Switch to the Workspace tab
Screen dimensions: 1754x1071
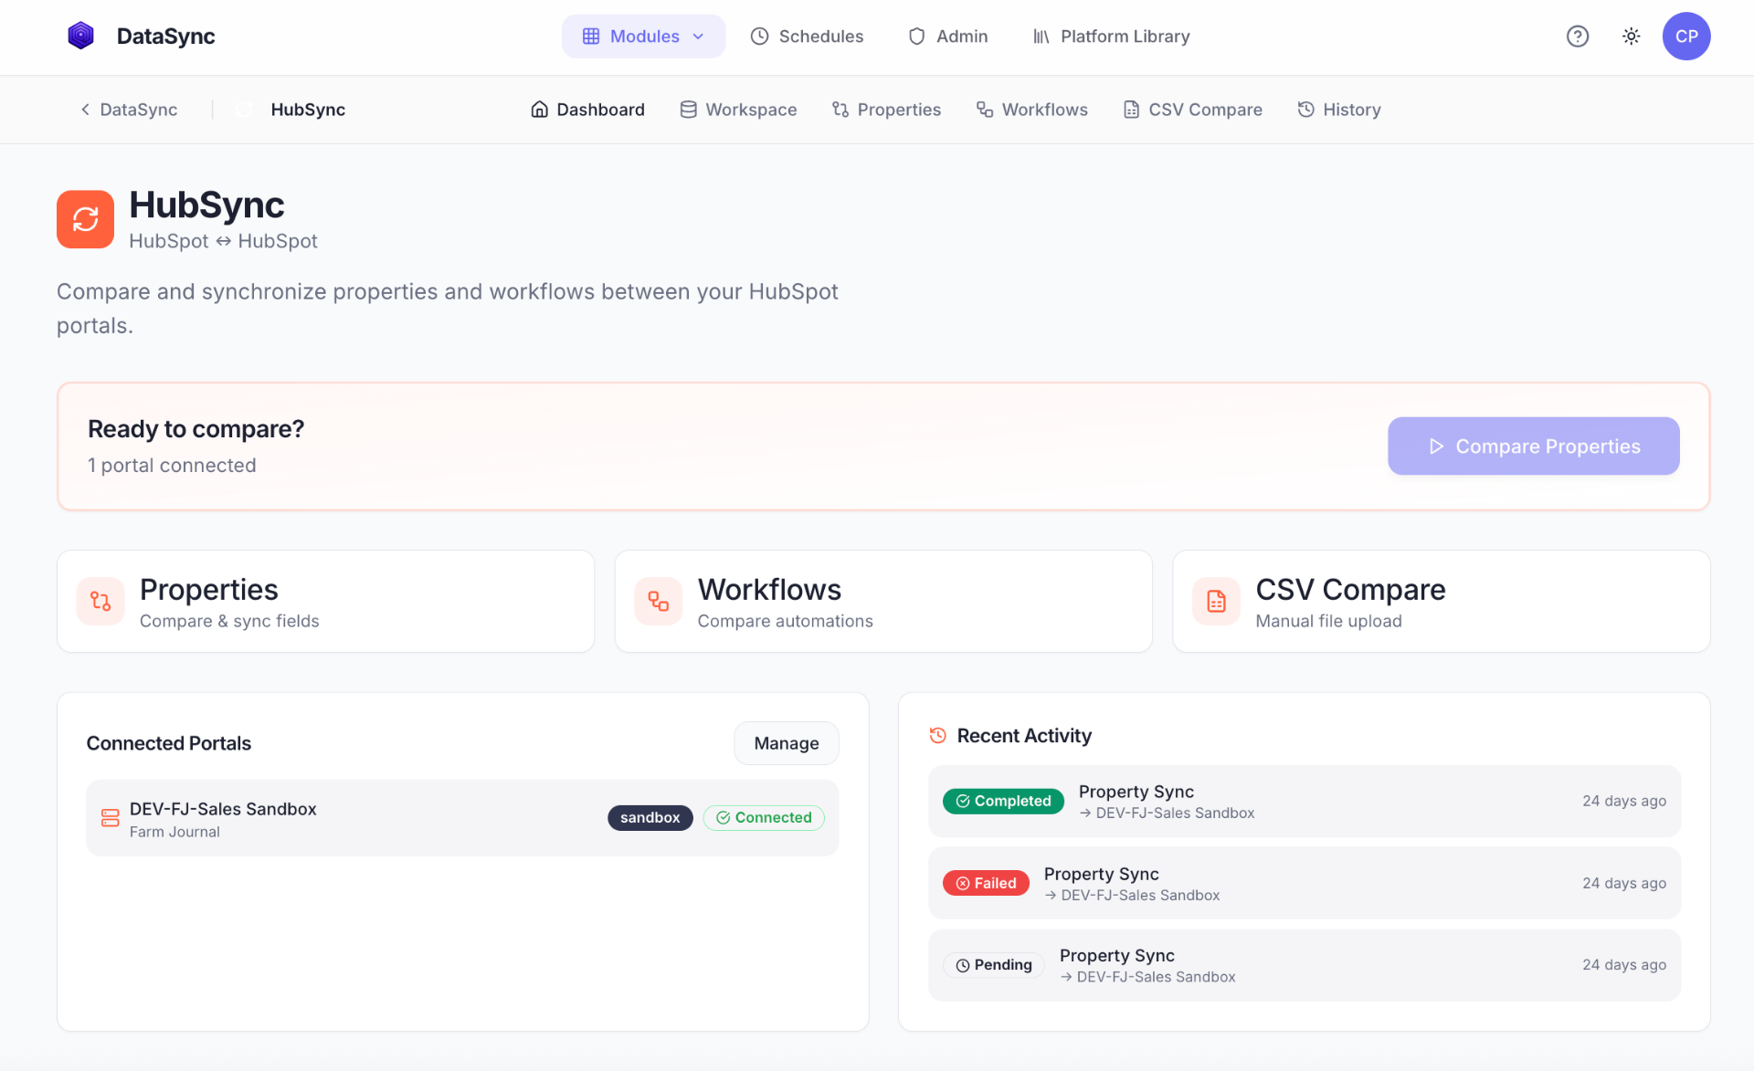coord(738,110)
